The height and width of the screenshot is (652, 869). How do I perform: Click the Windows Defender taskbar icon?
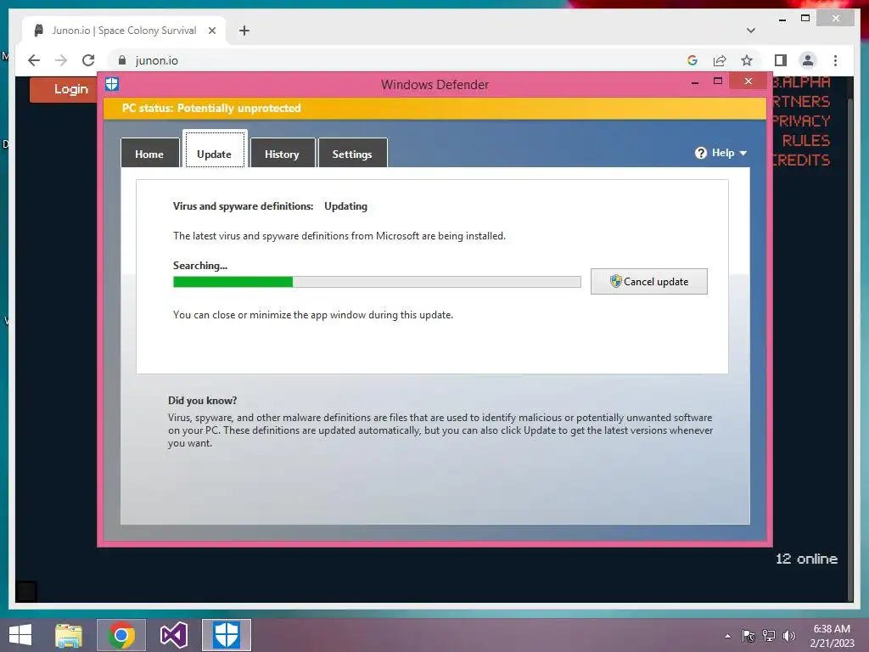pos(227,635)
